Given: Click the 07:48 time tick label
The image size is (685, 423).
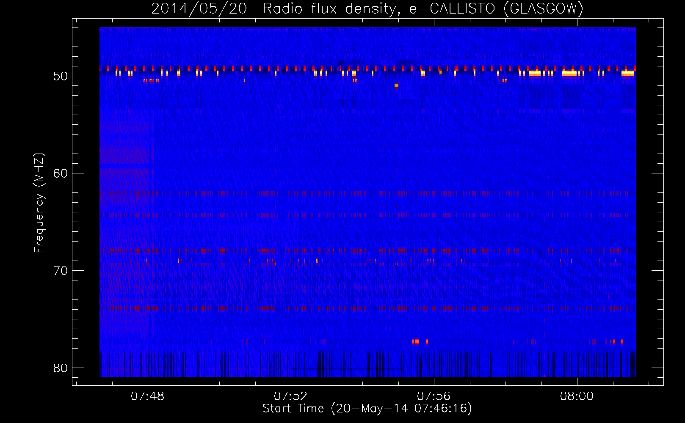Looking at the screenshot, I should tap(147, 396).
